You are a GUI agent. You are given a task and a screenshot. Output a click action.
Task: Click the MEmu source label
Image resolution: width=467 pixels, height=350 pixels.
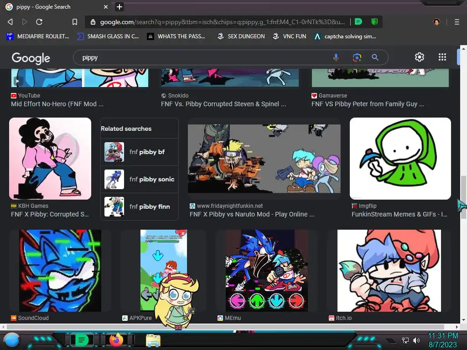pyautogui.click(x=233, y=318)
